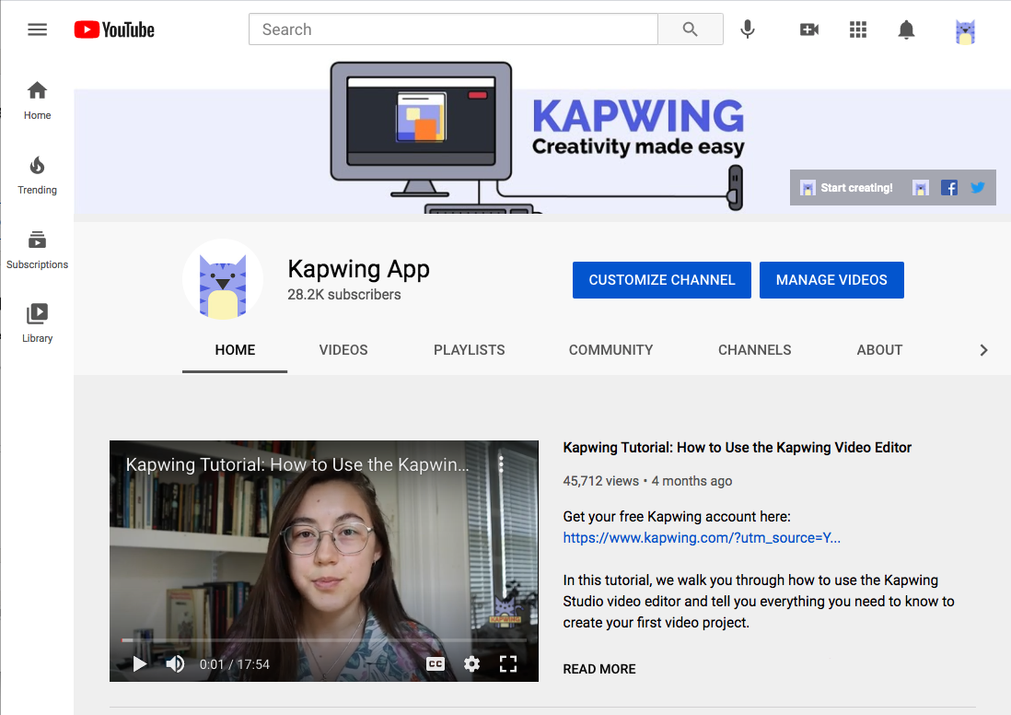Switch to the Videos tab

pos(343,350)
